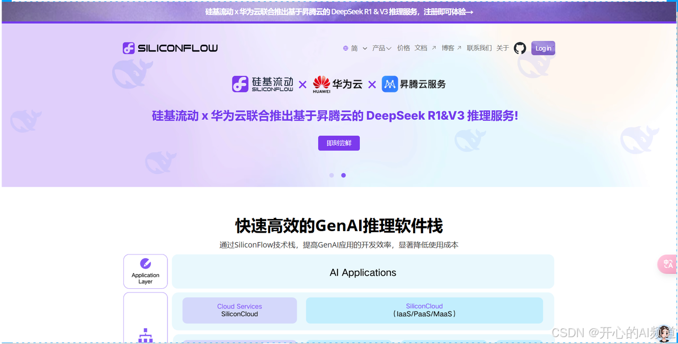This screenshot has height=344, width=678.
Task: Open the GitHub icon link
Action: (520, 48)
